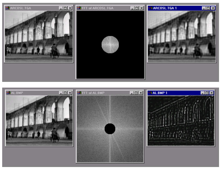The image size is (222, 170).
Task: Click the black high-pass disk in FFT of AL.BMP
Action: click(x=110, y=129)
